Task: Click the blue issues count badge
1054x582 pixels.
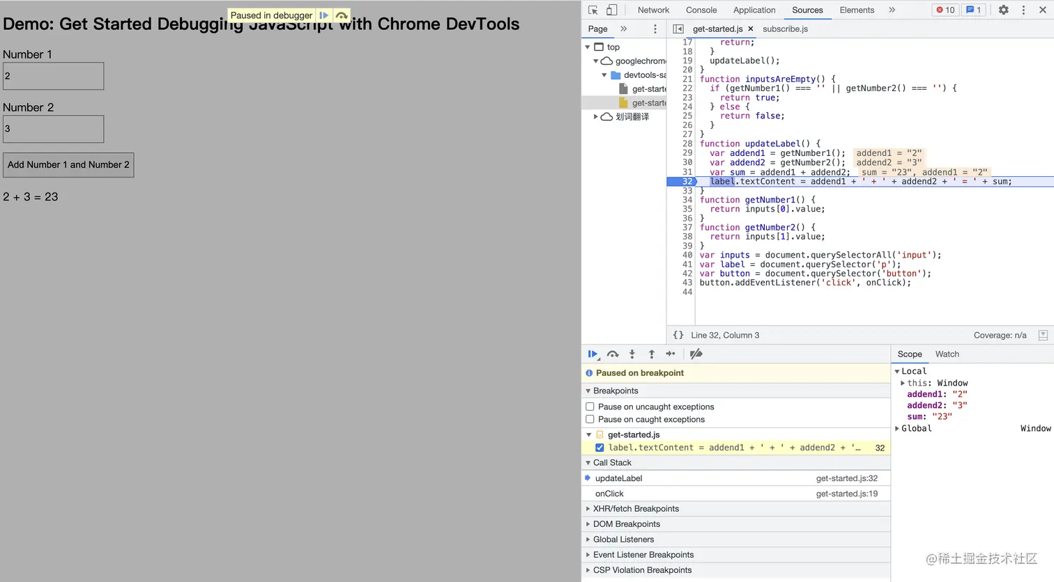Action: point(974,10)
